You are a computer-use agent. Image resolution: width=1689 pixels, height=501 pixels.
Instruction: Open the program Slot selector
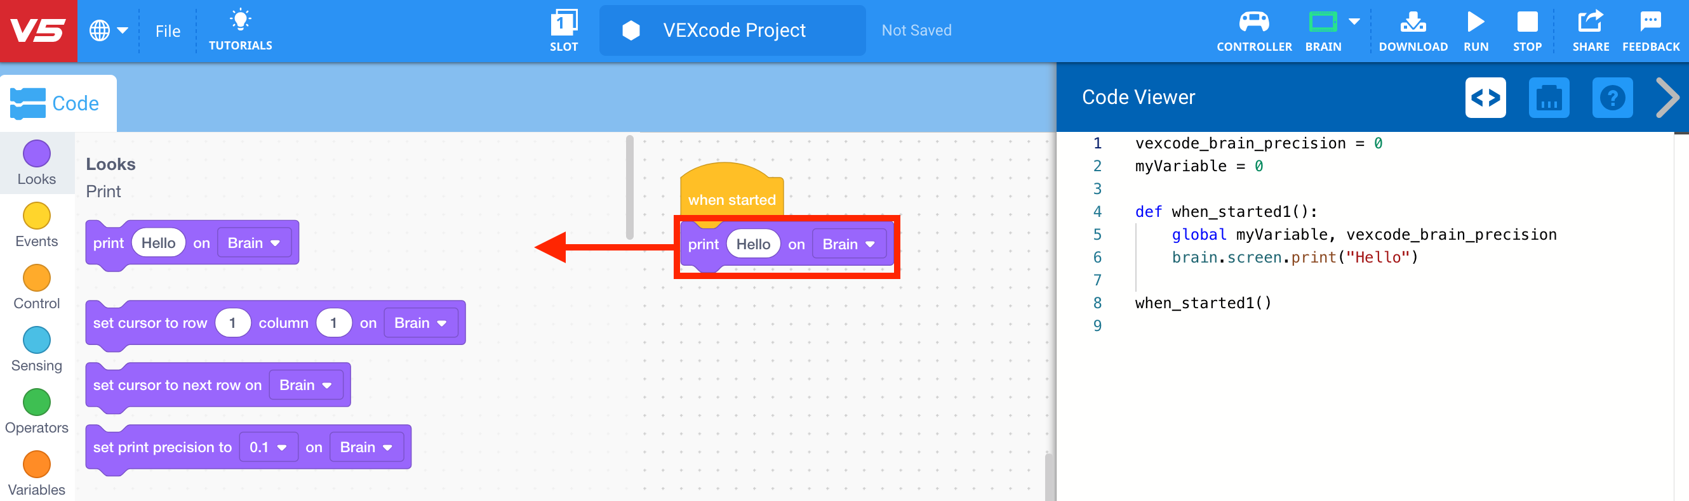(564, 29)
